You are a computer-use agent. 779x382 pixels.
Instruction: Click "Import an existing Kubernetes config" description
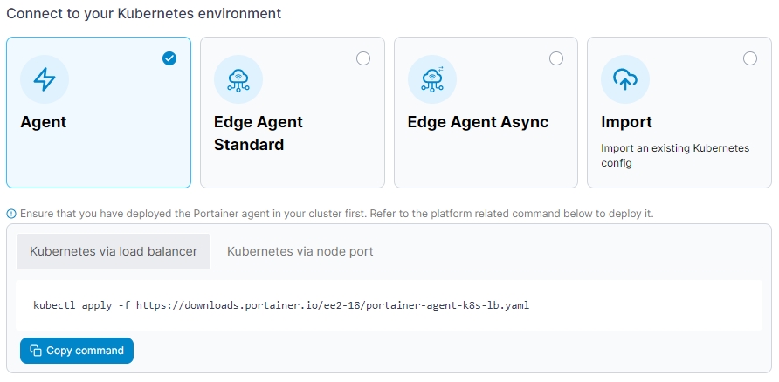[x=674, y=155]
